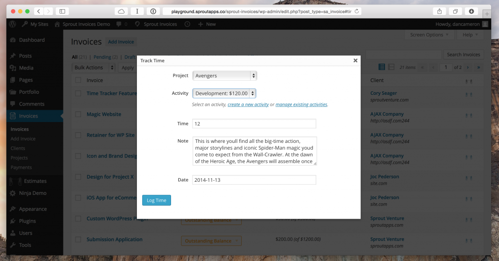499x261 pixels.
Task: Open a new tab with plus icon
Action: click(x=487, y=14)
